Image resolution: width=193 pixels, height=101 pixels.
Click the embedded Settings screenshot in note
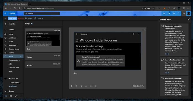point(108,51)
